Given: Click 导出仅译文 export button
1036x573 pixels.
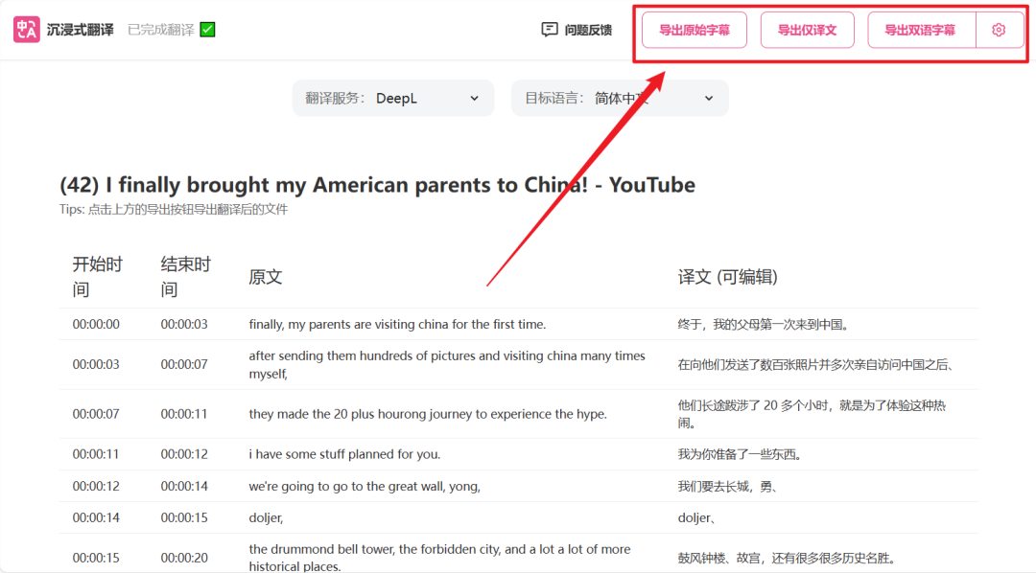Looking at the screenshot, I should (x=807, y=31).
